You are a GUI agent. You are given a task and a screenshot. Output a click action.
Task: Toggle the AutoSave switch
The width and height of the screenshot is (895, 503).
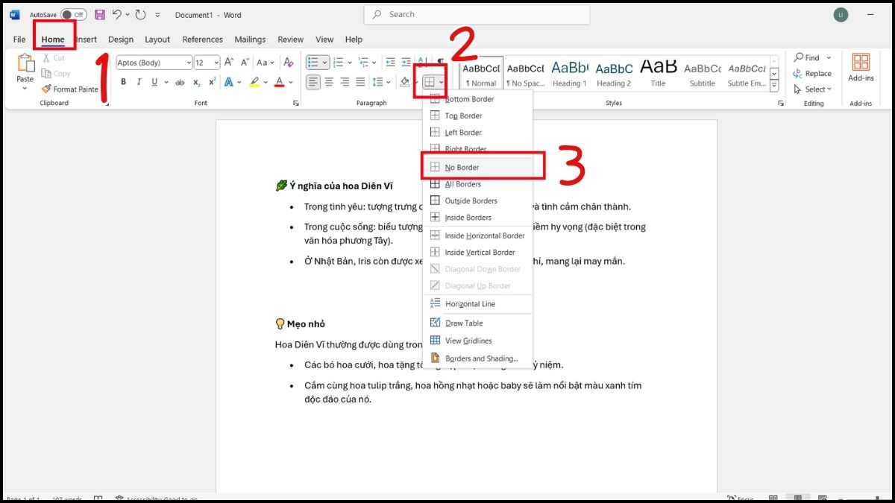click(x=73, y=15)
